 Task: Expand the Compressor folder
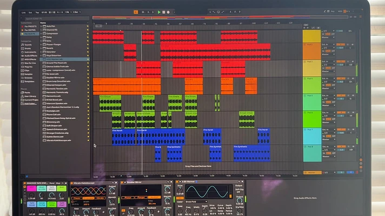pos(41,33)
